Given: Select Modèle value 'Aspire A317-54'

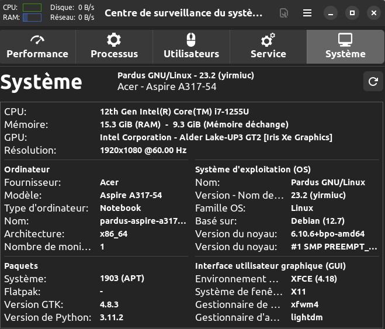Looking at the screenshot, I should [x=131, y=195].
